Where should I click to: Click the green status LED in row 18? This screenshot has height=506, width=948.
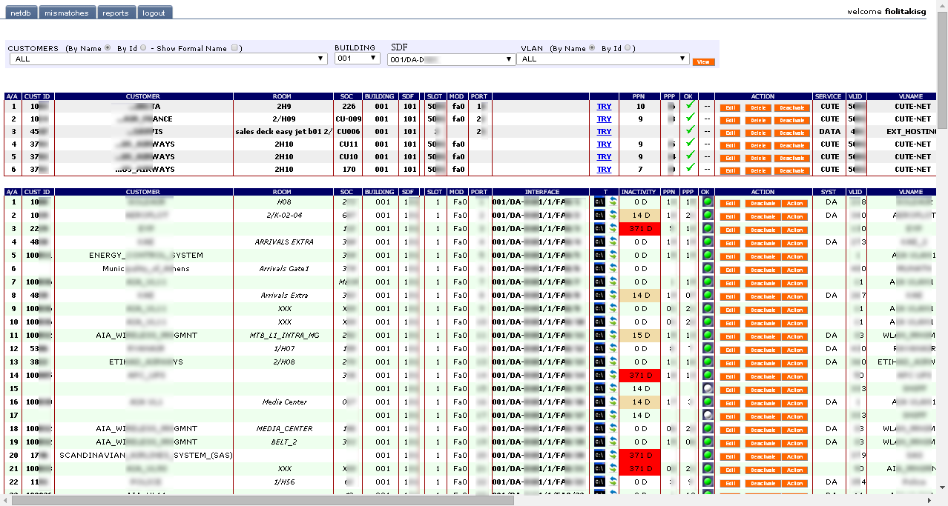click(x=707, y=429)
